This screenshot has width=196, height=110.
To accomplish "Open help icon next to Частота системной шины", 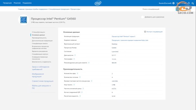I will coord(83,89).
